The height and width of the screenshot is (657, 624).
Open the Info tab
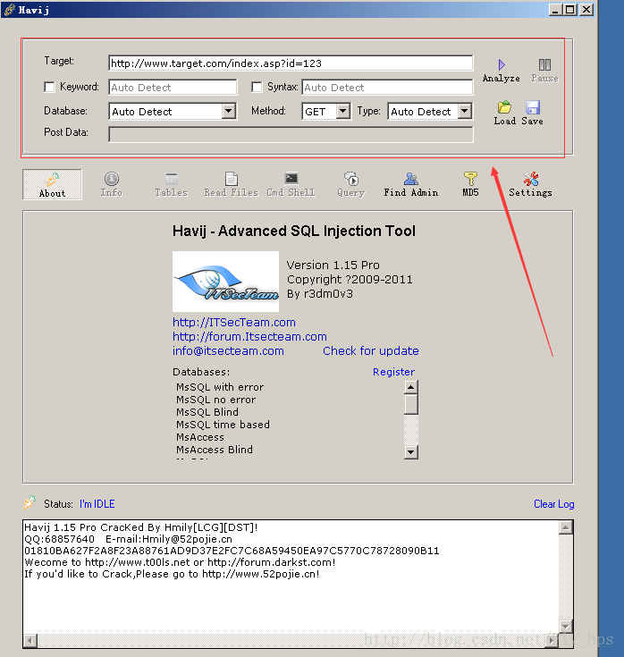click(112, 184)
